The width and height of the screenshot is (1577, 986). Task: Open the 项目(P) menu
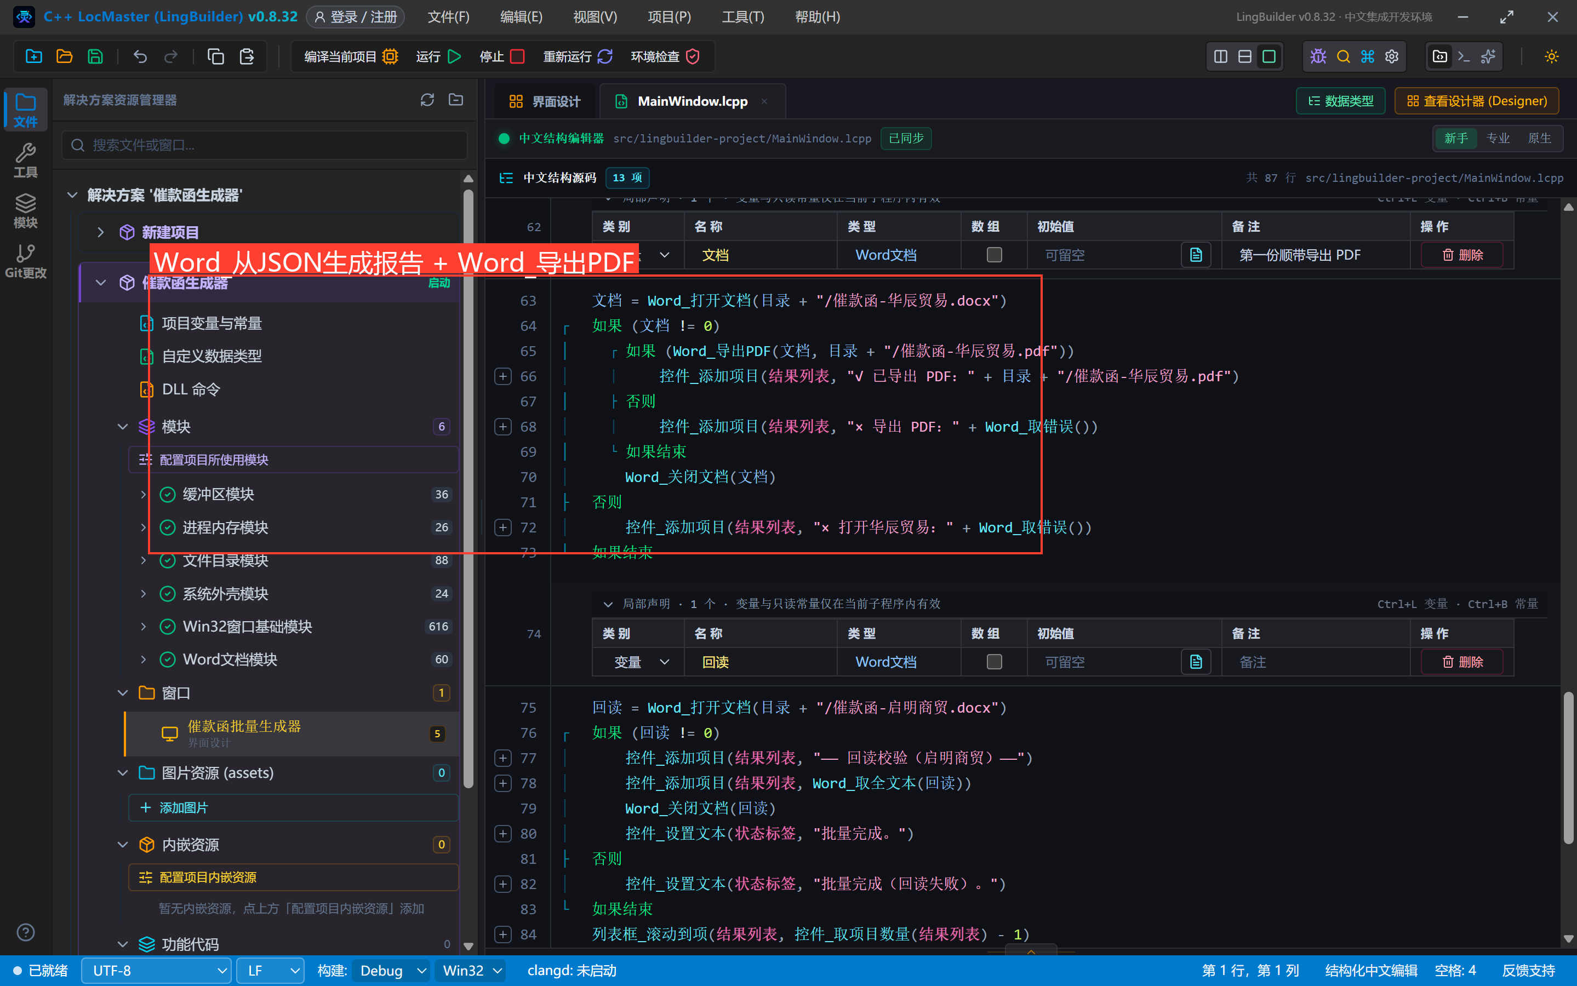668,17
